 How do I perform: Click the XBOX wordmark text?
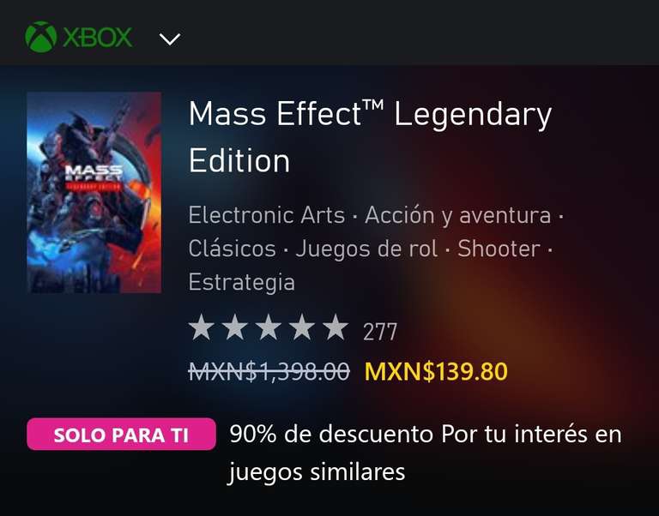tap(98, 38)
